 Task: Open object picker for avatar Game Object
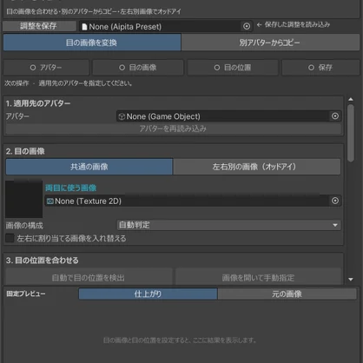point(335,116)
